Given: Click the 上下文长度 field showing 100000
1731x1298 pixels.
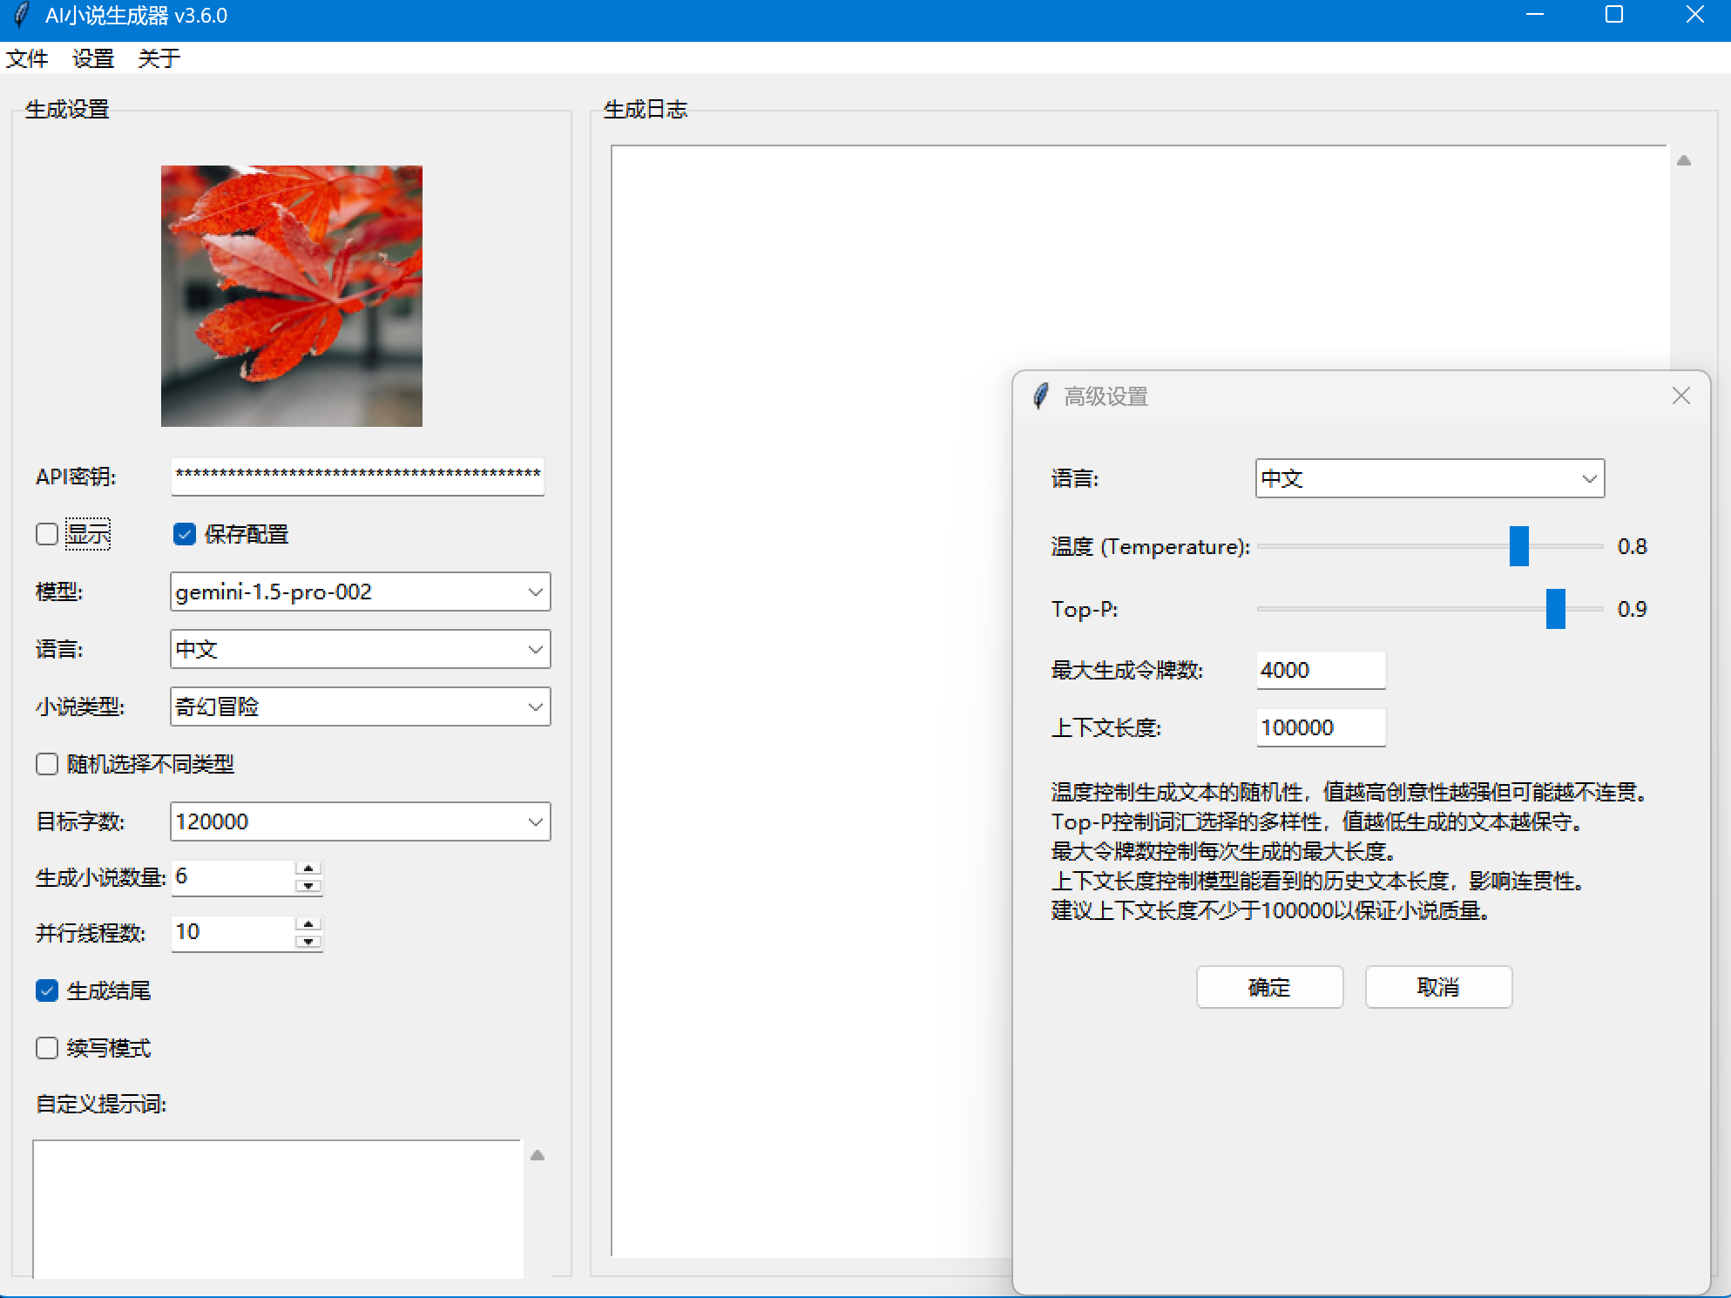Looking at the screenshot, I should click(1321, 727).
